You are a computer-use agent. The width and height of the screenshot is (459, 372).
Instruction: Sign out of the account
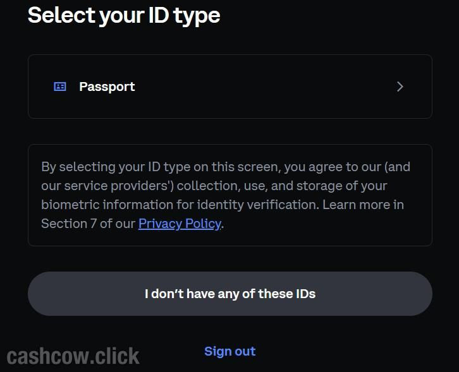(229, 351)
